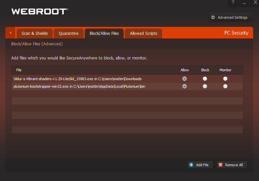
Task: Click the red X icon on Remove All
Action: [x=221, y=165]
